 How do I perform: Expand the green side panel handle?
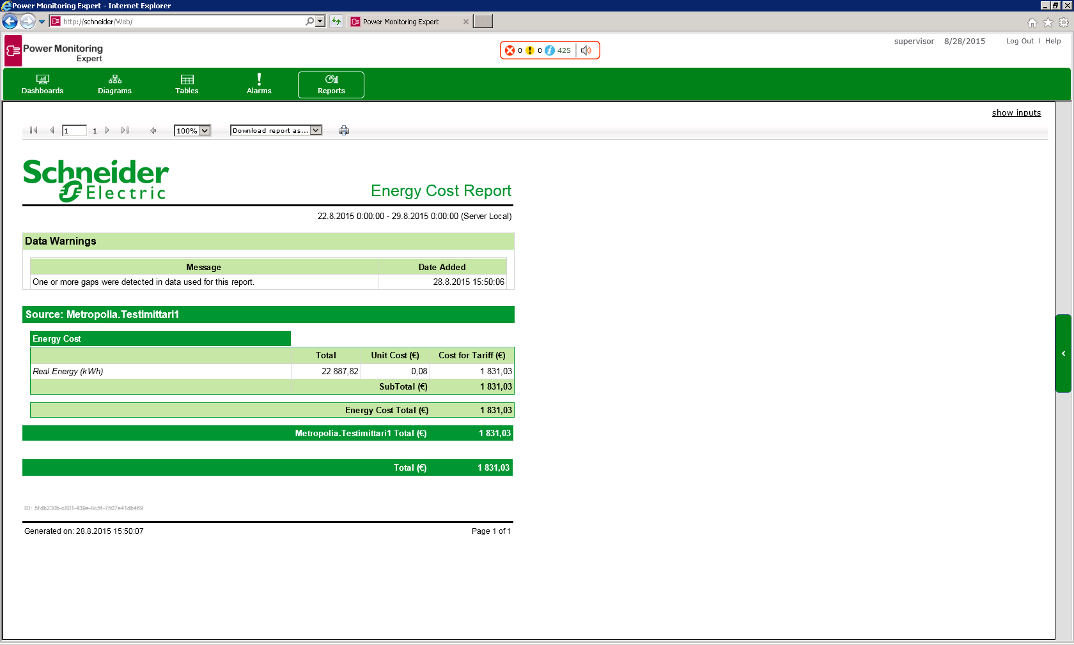(1063, 353)
